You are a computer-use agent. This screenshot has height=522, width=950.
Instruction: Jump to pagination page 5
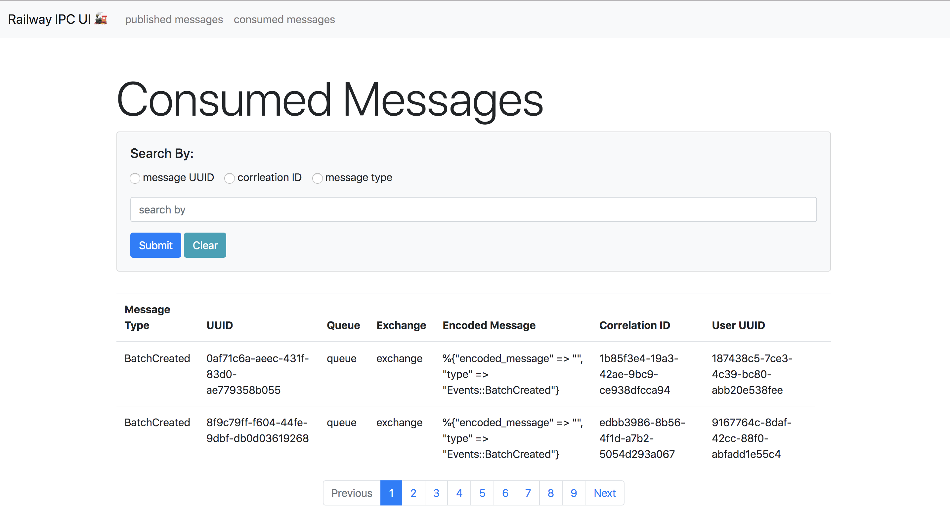[482, 493]
